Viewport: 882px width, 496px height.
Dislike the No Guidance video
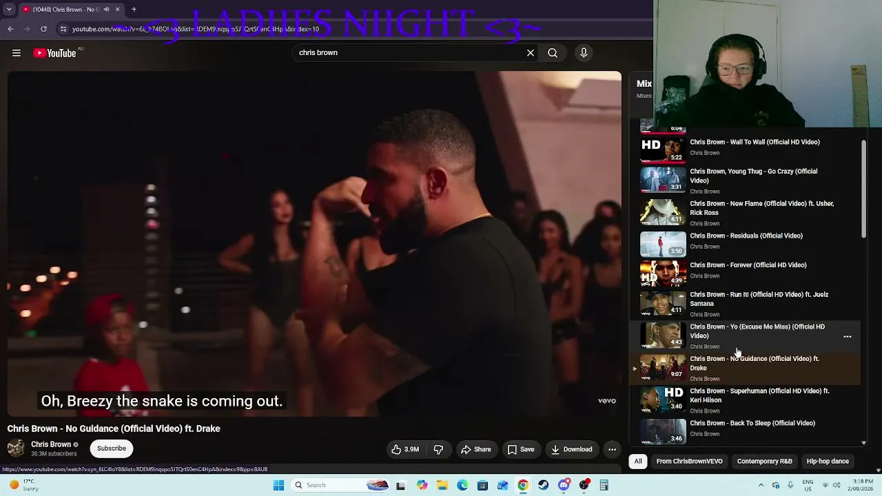(438, 449)
